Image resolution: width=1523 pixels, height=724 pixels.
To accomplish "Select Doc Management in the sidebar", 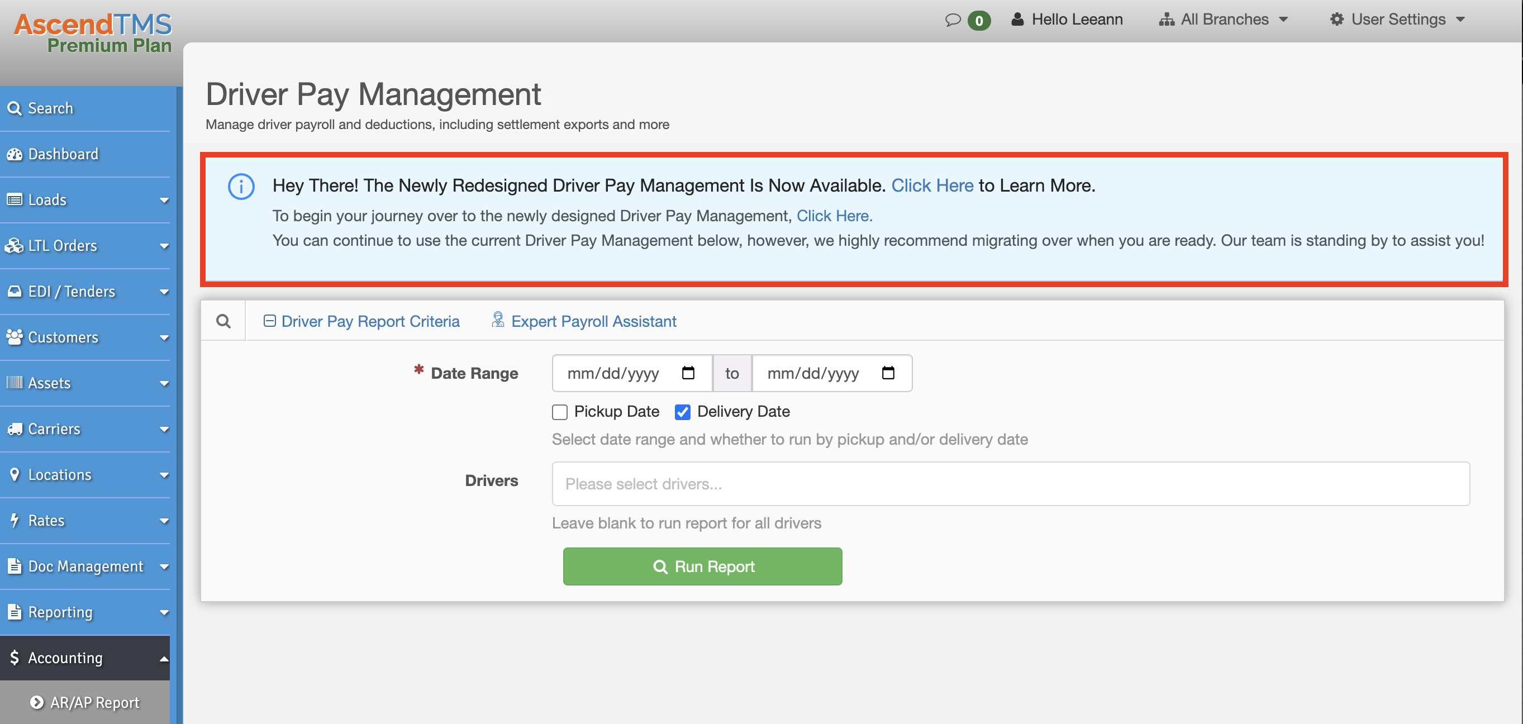I will pyautogui.click(x=85, y=566).
